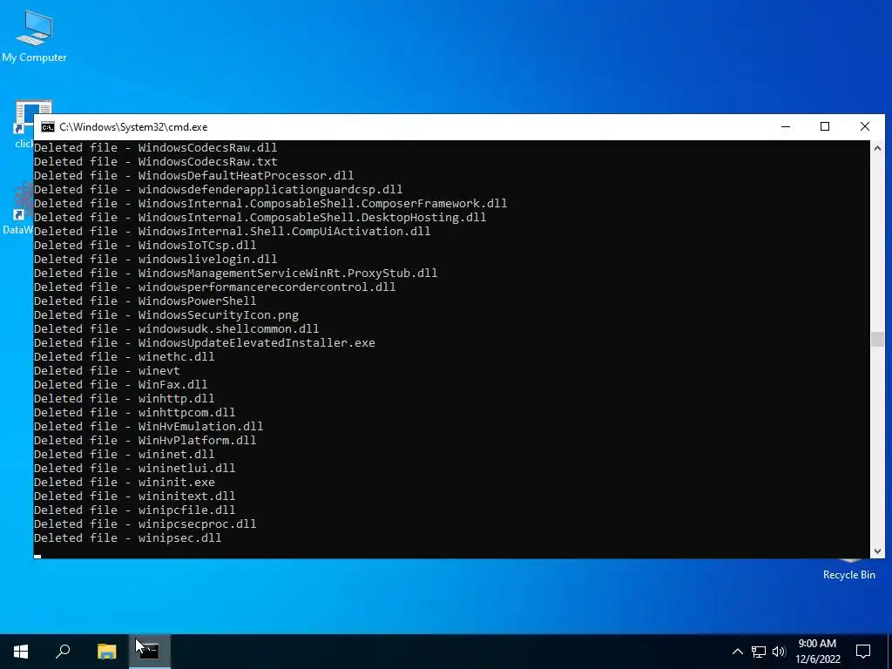Show hidden system tray icons

[737, 652]
